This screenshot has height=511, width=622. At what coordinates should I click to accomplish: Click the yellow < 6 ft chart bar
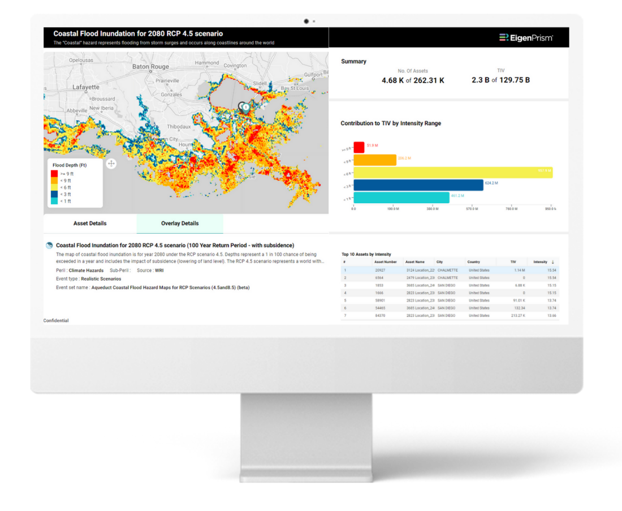click(452, 173)
